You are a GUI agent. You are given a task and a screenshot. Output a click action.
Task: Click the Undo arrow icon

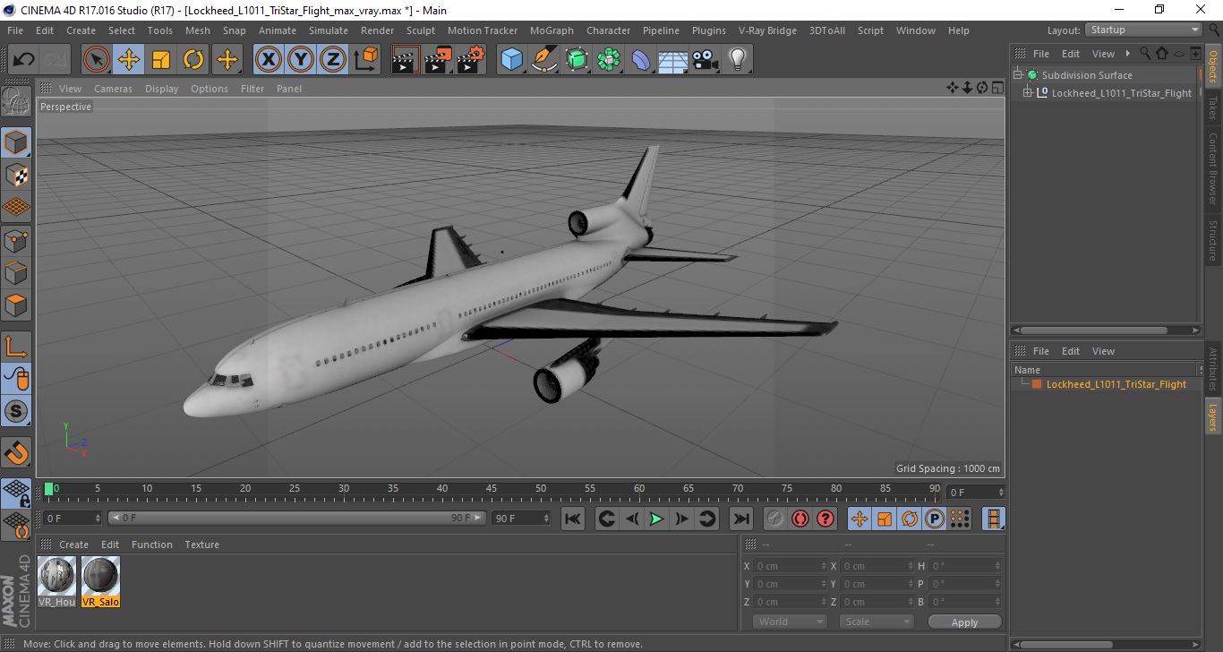24,60
